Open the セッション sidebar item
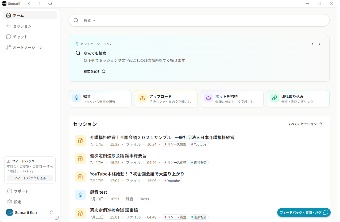The height and width of the screenshot is (222, 340). (30, 26)
